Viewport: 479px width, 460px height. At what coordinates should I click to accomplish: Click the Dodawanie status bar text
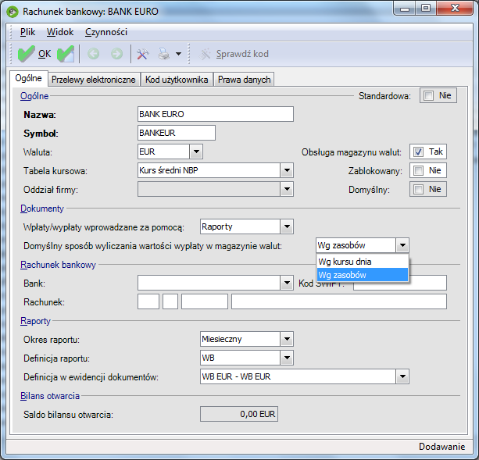tap(441, 447)
